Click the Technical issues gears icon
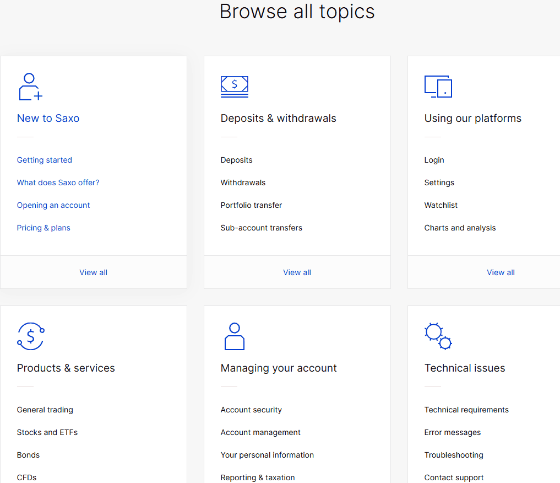560x483 pixels. coord(438,336)
